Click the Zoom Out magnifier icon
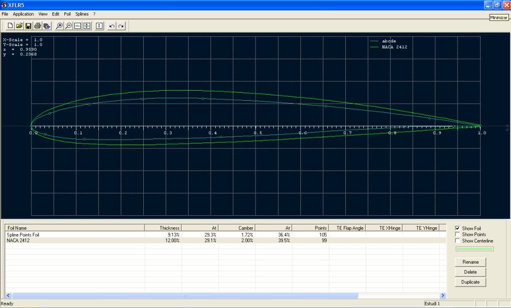Screen dimensions: 511x308 pos(68,26)
